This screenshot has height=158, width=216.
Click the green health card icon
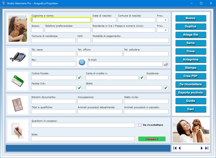pos(18,81)
